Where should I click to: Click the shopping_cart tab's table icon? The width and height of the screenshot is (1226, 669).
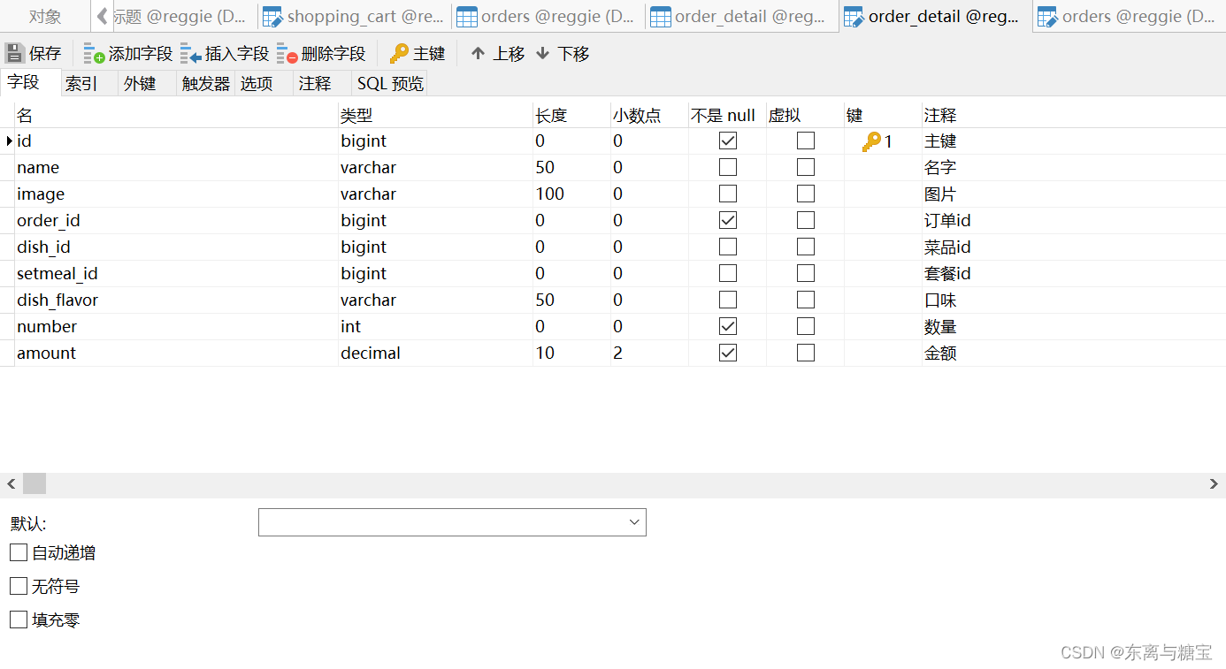[x=272, y=17]
